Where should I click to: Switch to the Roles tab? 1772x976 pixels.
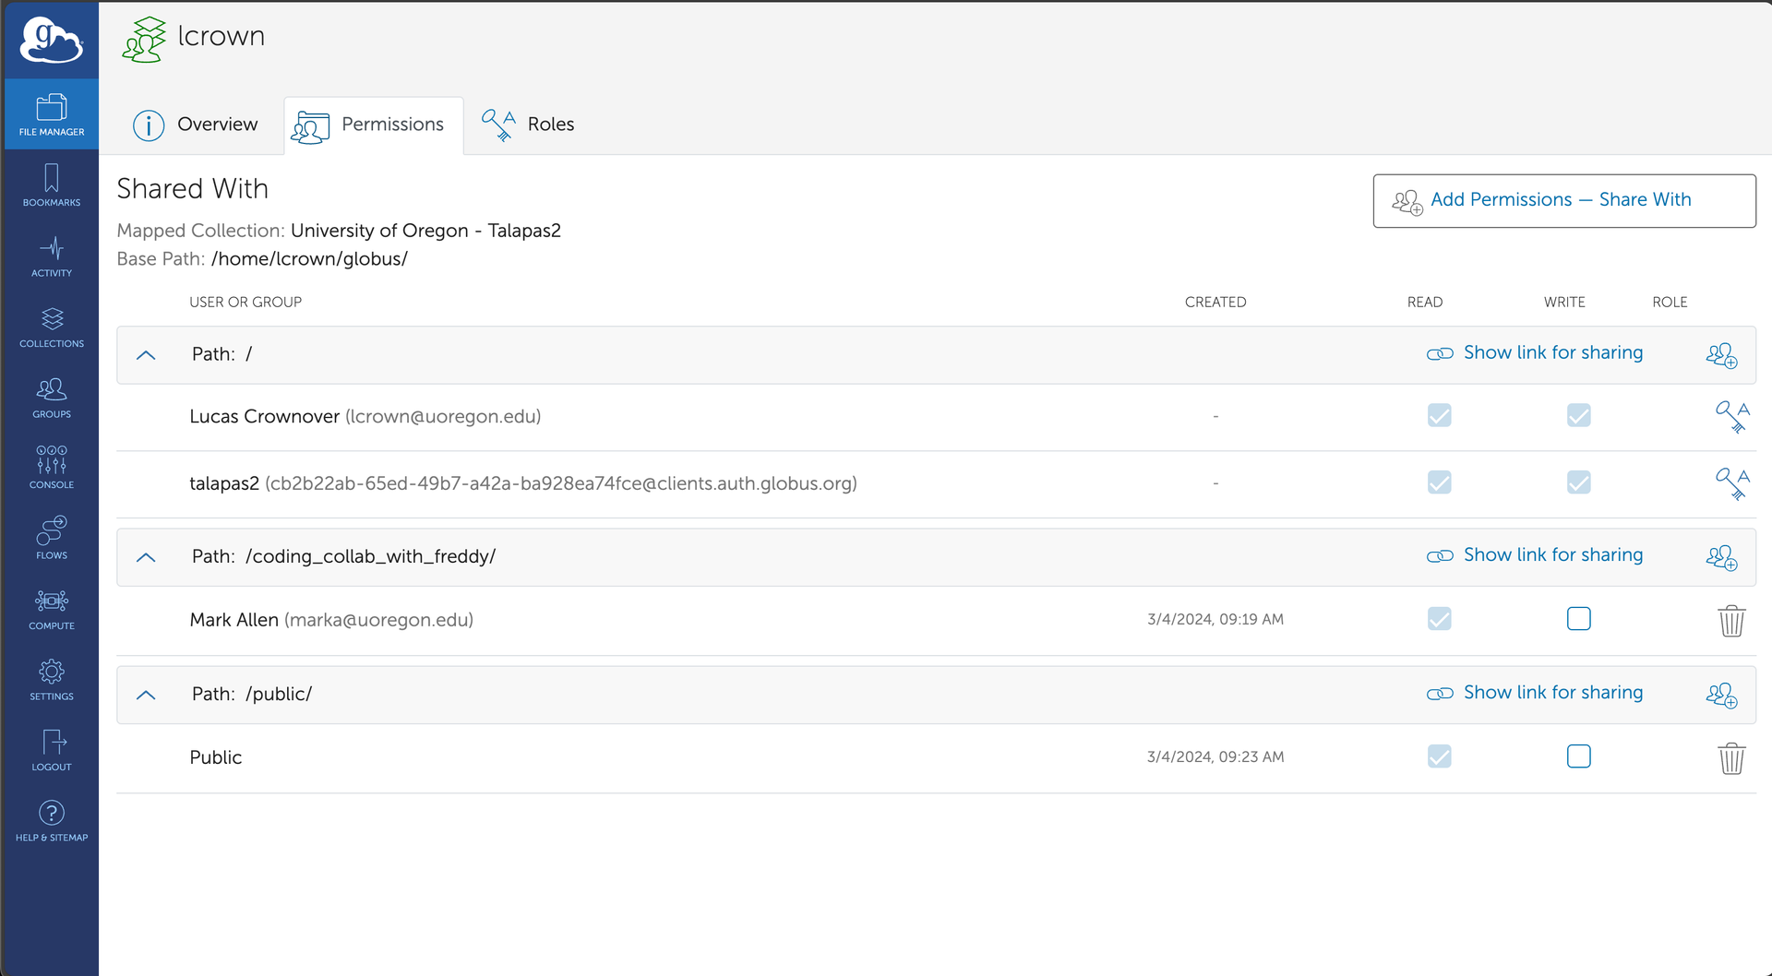[x=528, y=125]
